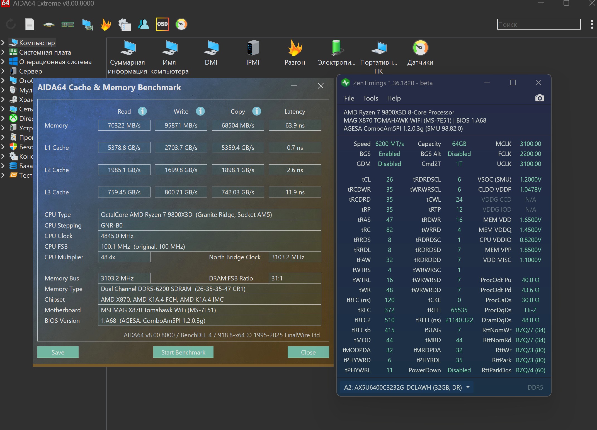This screenshot has width=597, height=430.
Task: Click the Save button in benchmark window
Action: 58,352
